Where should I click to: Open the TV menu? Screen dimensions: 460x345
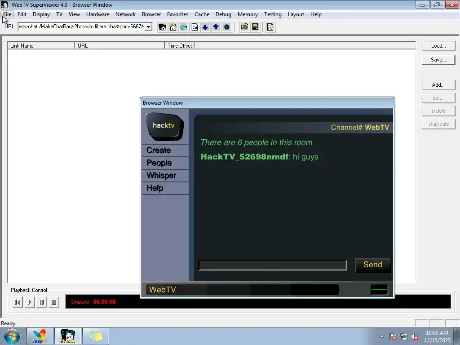(59, 14)
